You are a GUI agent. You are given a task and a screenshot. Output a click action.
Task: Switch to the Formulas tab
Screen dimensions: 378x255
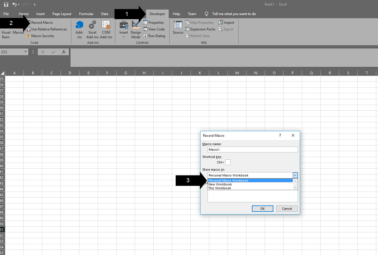pyautogui.click(x=86, y=14)
